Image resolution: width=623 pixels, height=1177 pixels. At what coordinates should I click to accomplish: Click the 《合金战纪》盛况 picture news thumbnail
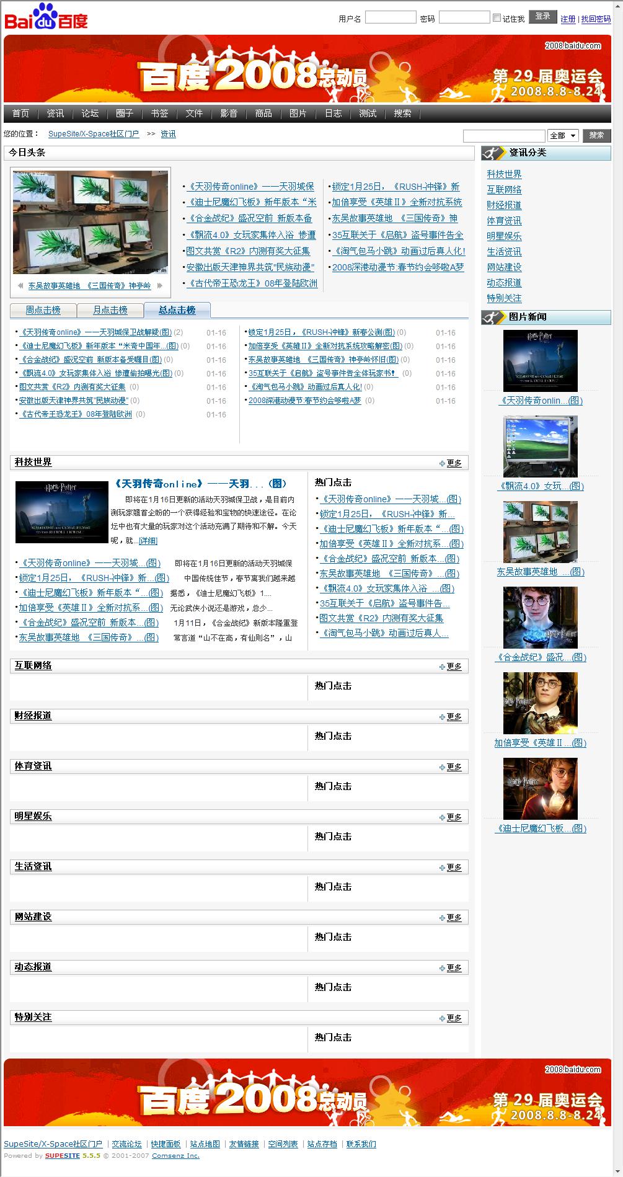541,618
